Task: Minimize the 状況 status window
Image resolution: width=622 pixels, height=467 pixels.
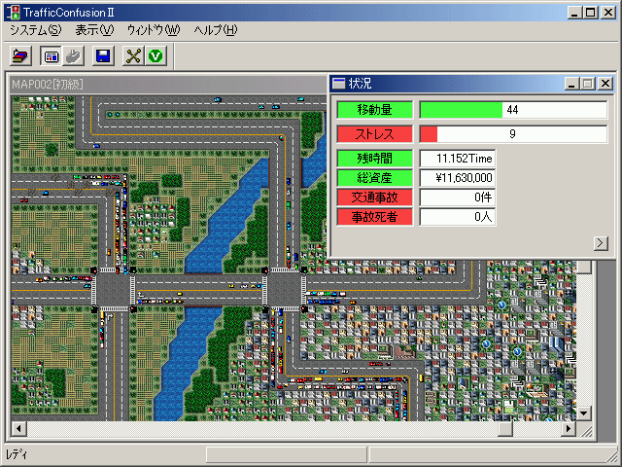Action: click(571, 84)
